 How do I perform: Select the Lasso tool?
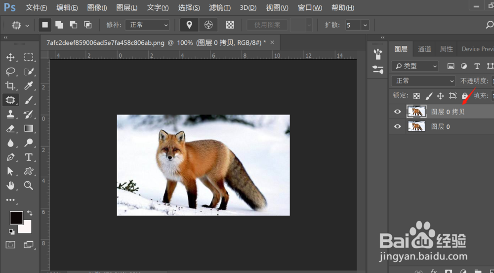pyautogui.click(x=10, y=72)
